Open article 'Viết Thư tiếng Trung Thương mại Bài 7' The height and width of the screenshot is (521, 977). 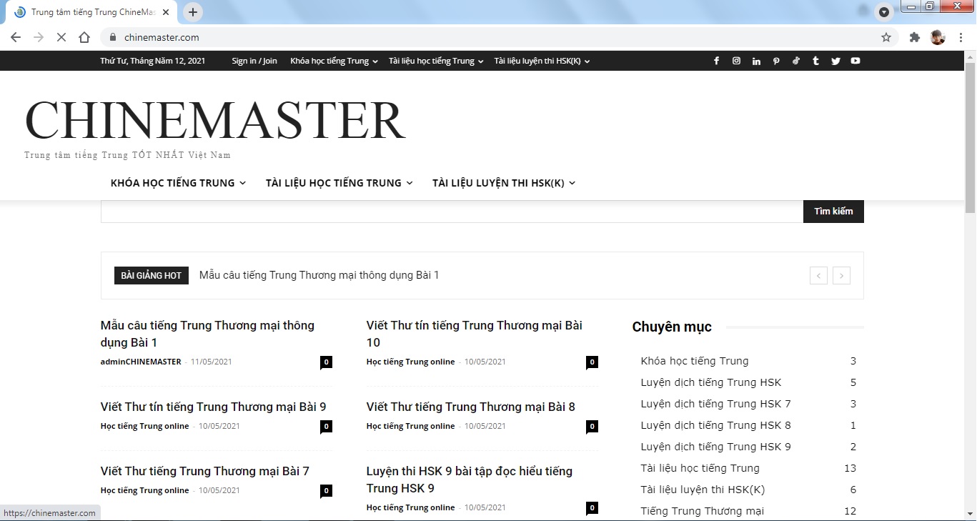point(205,471)
